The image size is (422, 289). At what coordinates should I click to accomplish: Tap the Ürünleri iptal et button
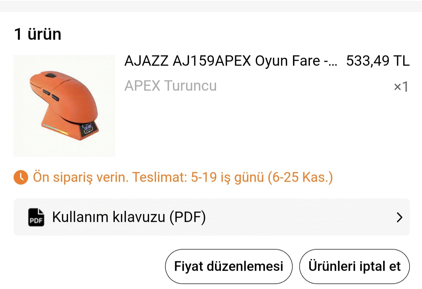[354, 266]
